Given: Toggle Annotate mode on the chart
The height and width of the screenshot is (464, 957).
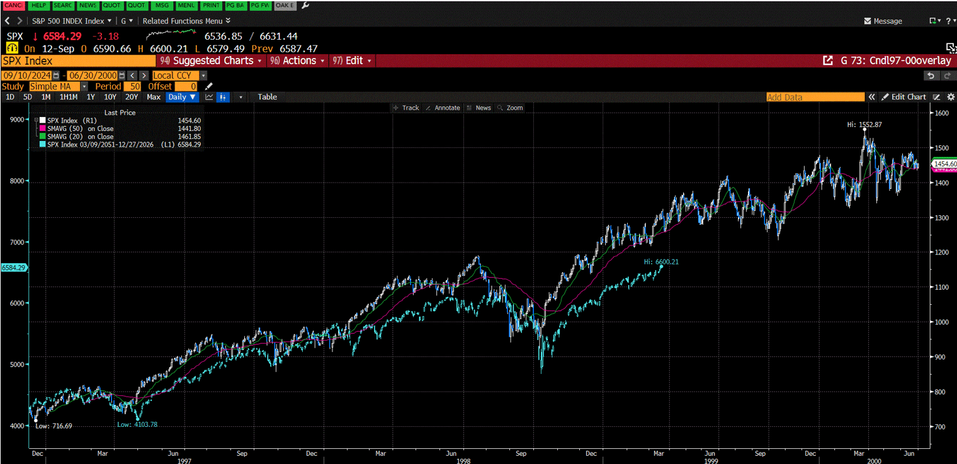Looking at the screenshot, I should tap(443, 108).
